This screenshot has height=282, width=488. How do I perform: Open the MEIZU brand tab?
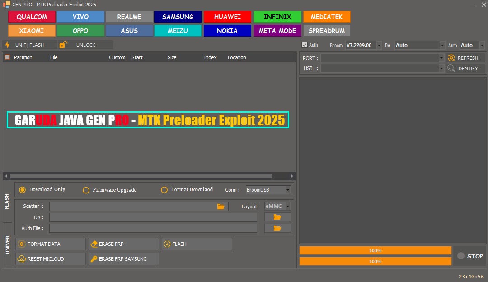178,31
